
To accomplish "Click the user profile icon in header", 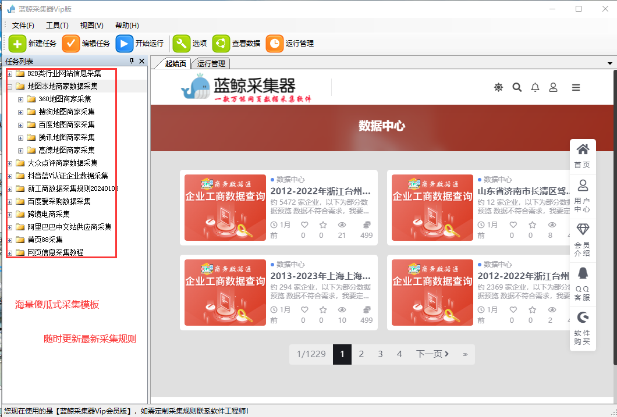I will coord(553,87).
